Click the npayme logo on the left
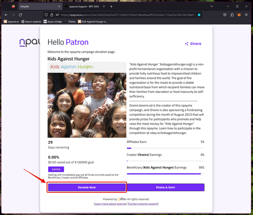 pos(30,43)
